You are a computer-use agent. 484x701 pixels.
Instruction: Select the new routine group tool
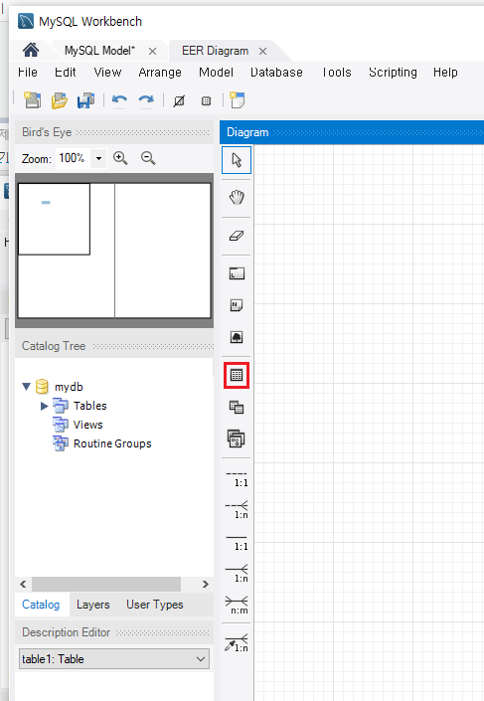pyautogui.click(x=237, y=439)
